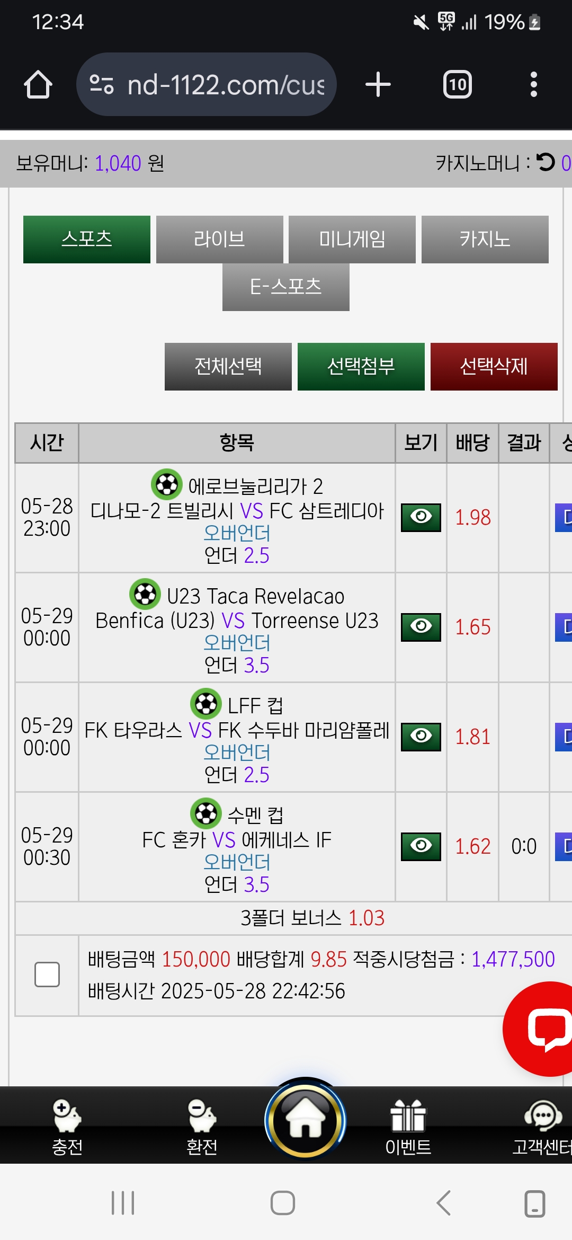Show details for FC 혼카 match
Viewport: 572px width, 1240px height.
[421, 846]
